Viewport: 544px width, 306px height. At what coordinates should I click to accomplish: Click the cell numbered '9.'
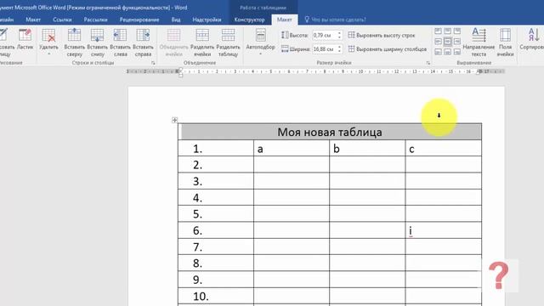tap(216, 280)
